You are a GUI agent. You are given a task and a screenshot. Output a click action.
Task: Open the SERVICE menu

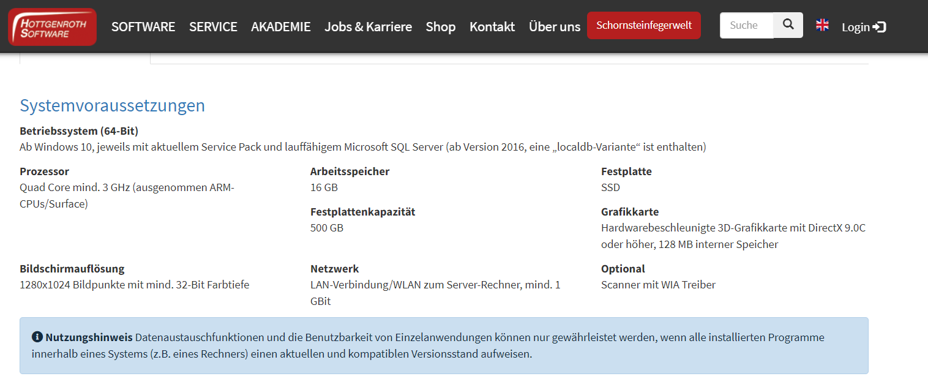tap(213, 27)
